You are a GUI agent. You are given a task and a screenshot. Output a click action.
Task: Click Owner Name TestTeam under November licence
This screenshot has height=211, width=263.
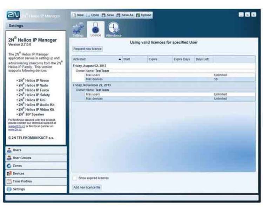click(92, 90)
